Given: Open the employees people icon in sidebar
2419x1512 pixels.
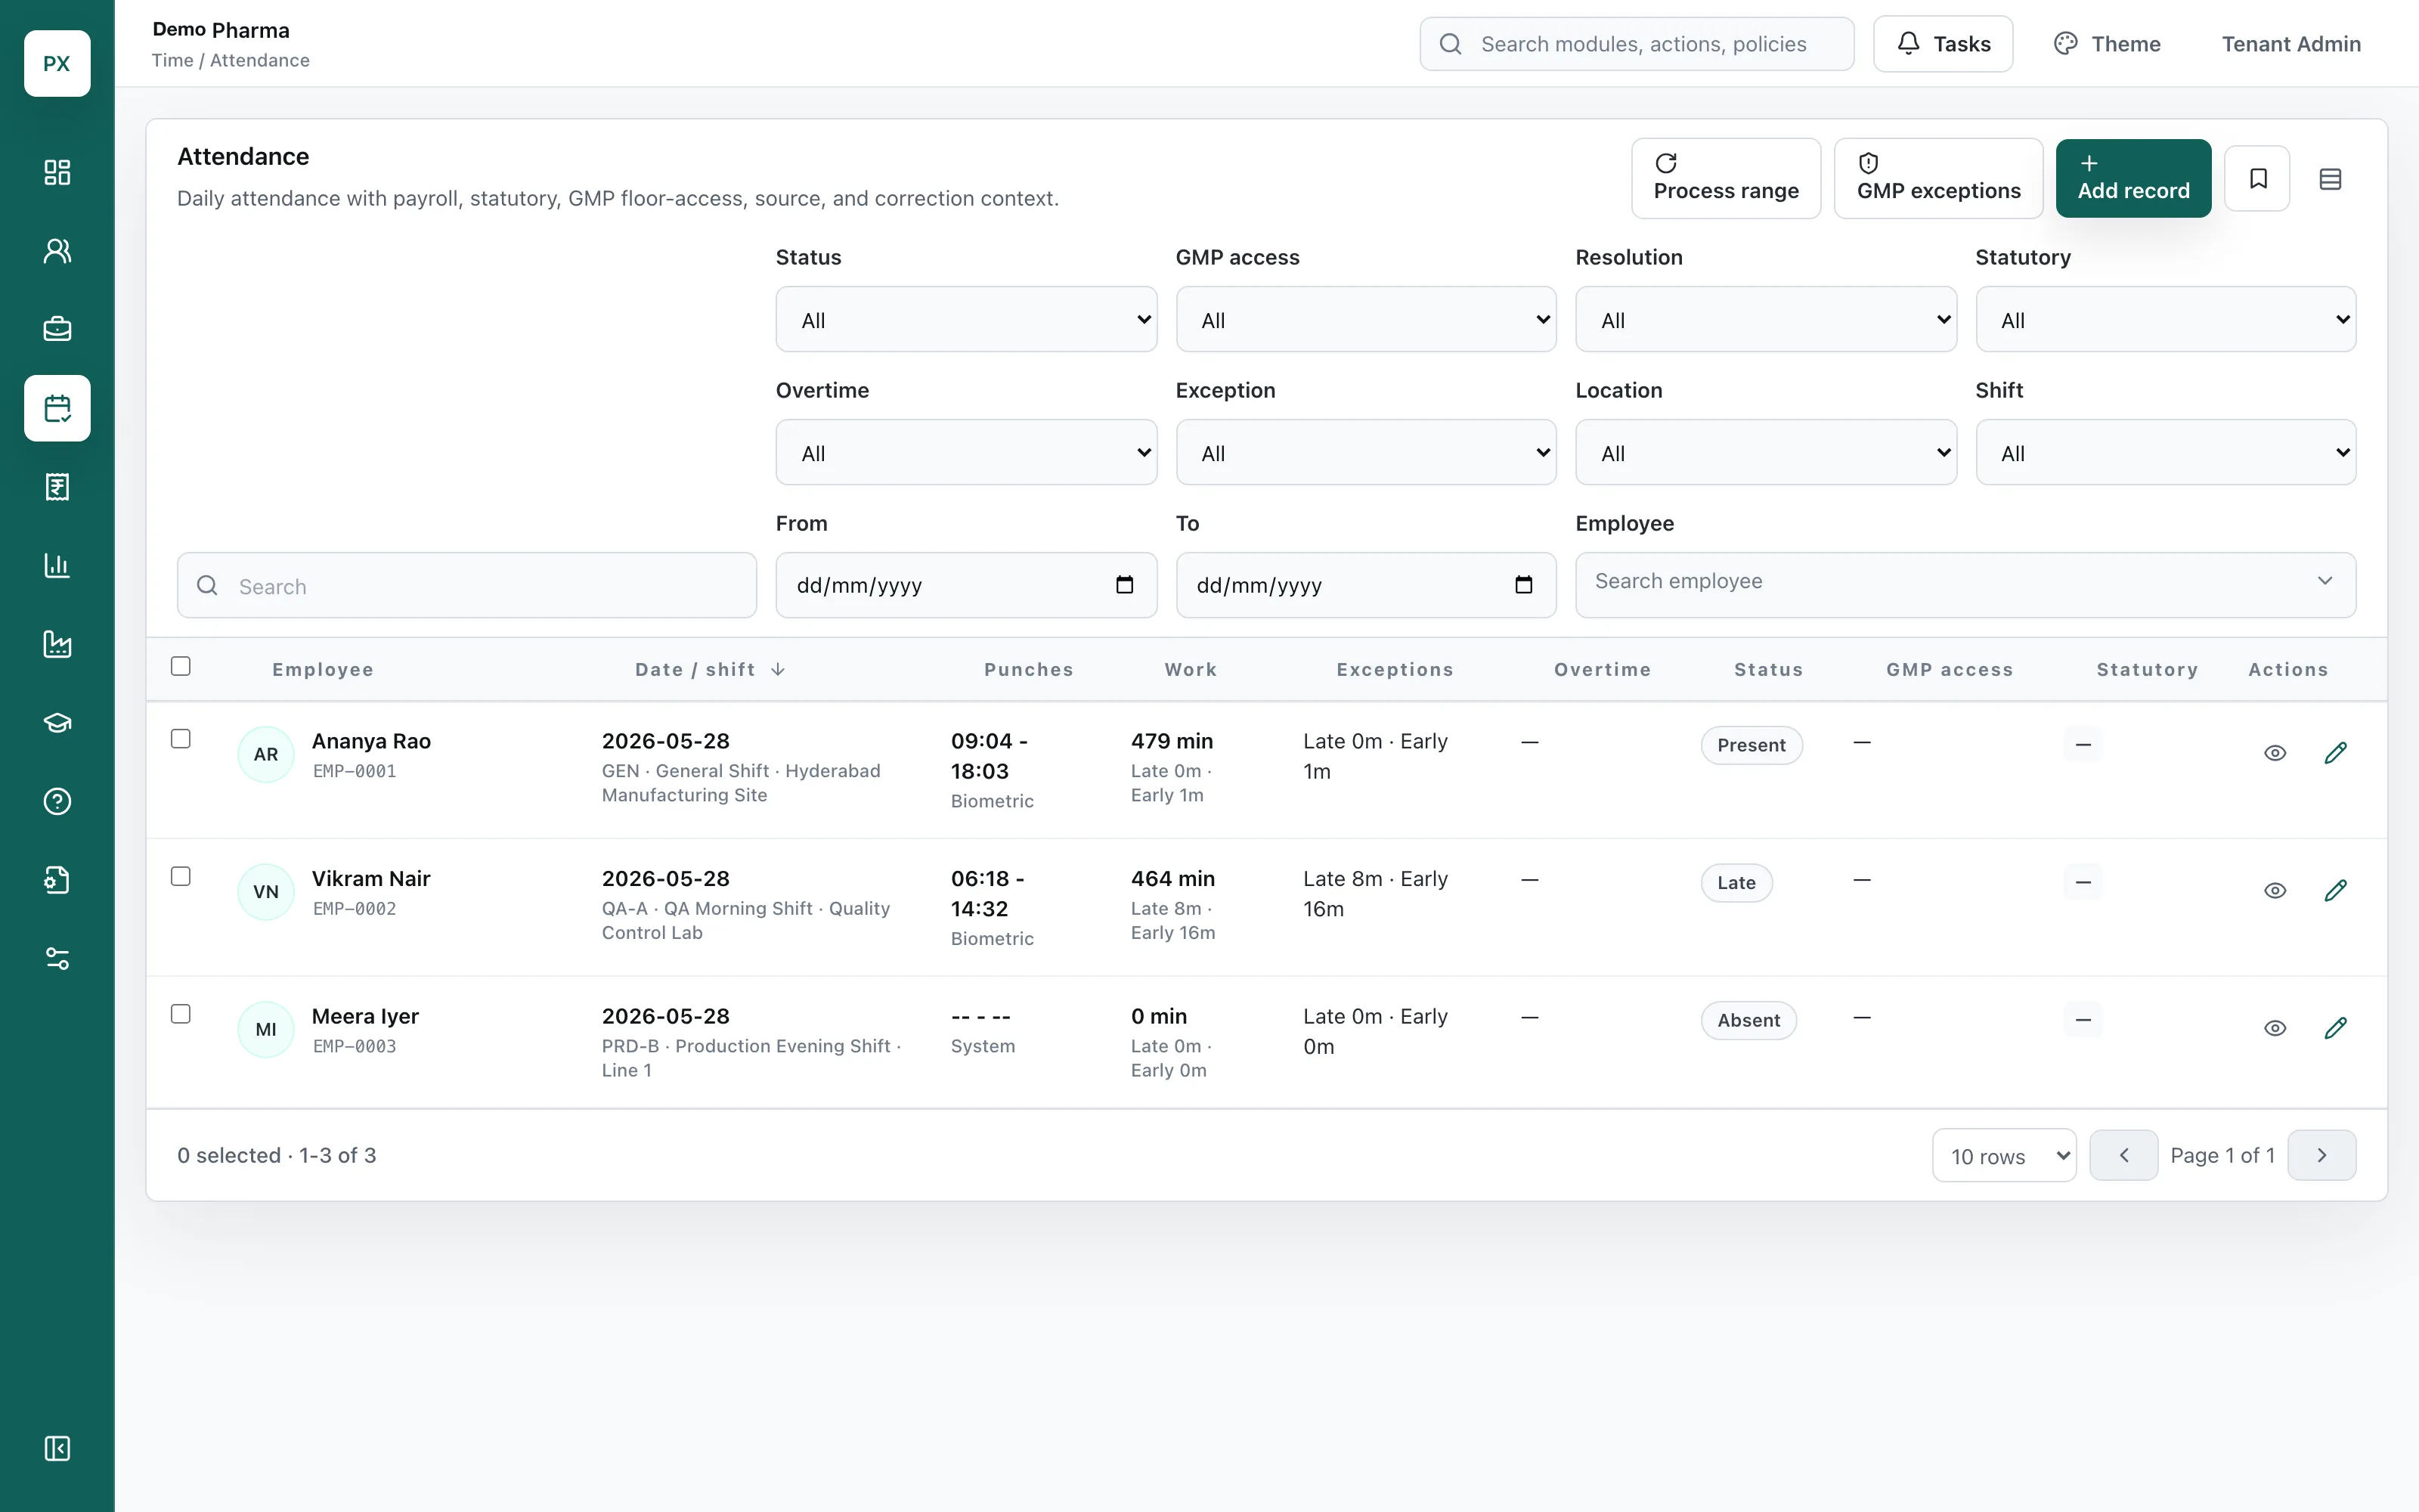Looking at the screenshot, I should click(x=57, y=251).
